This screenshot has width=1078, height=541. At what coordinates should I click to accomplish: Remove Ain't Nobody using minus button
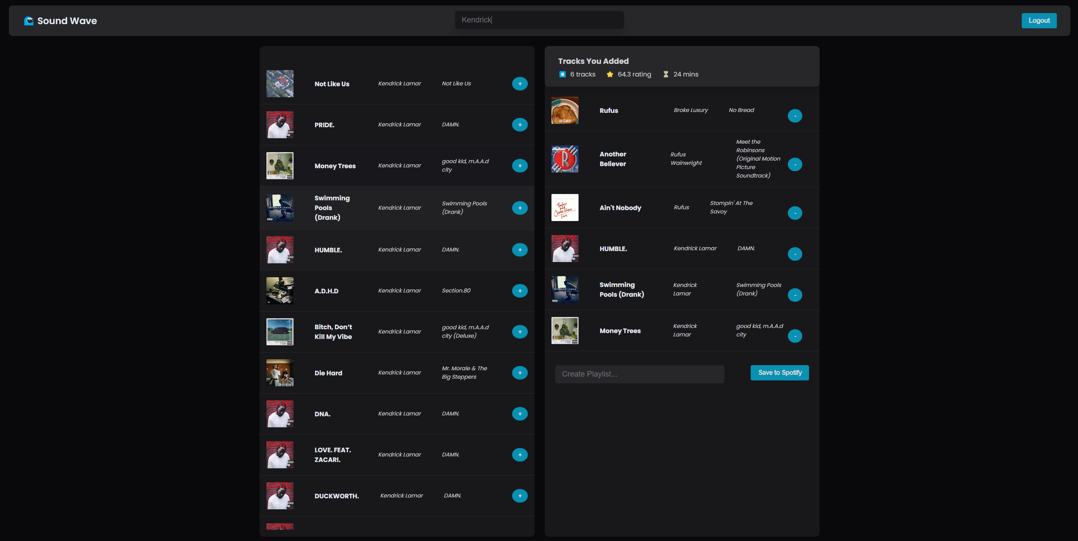[x=795, y=213]
